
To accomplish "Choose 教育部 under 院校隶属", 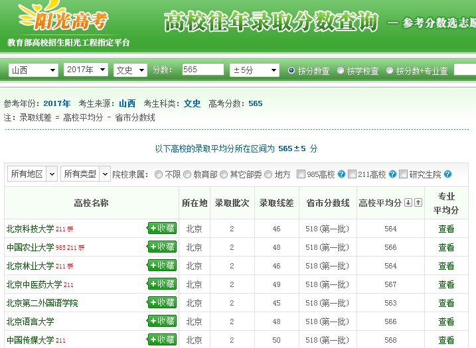I will click(x=187, y=174).
